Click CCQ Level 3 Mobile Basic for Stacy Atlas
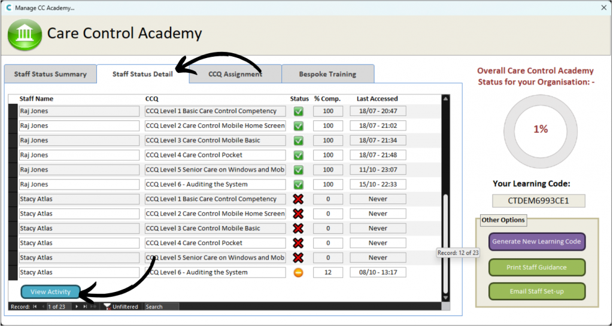This screenshot has height=326, width=613. (216, 228)
